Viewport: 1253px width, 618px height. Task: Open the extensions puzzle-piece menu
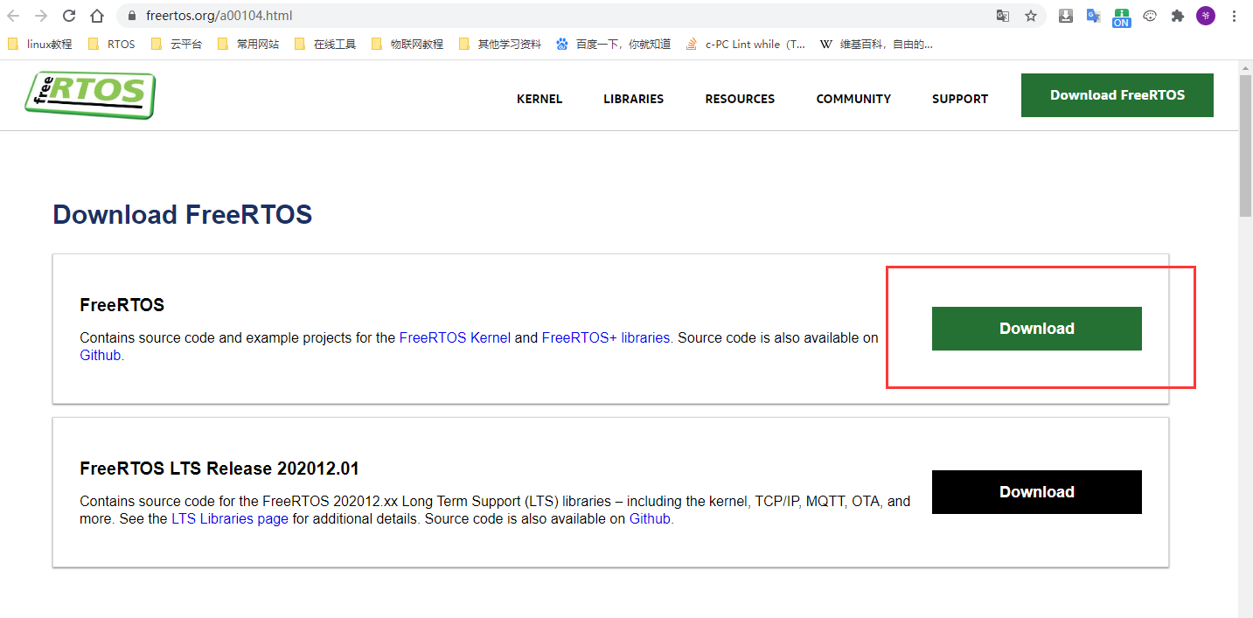[1178, 16]
